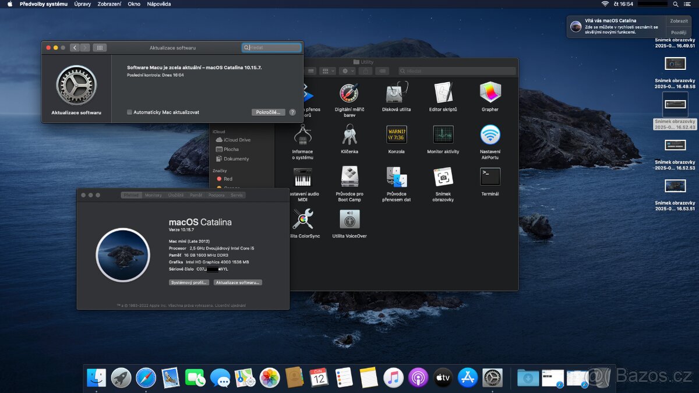The image size is (699, 393).
Task: Open Klíčenka keychain app
Action: pyautogui.click(x=349, y=134)
